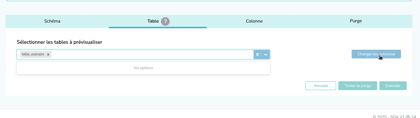This screenshot has width=420, height=118.
Task: Click the Sélectionner les tables à prévisualiser heading
Action: 59,42
